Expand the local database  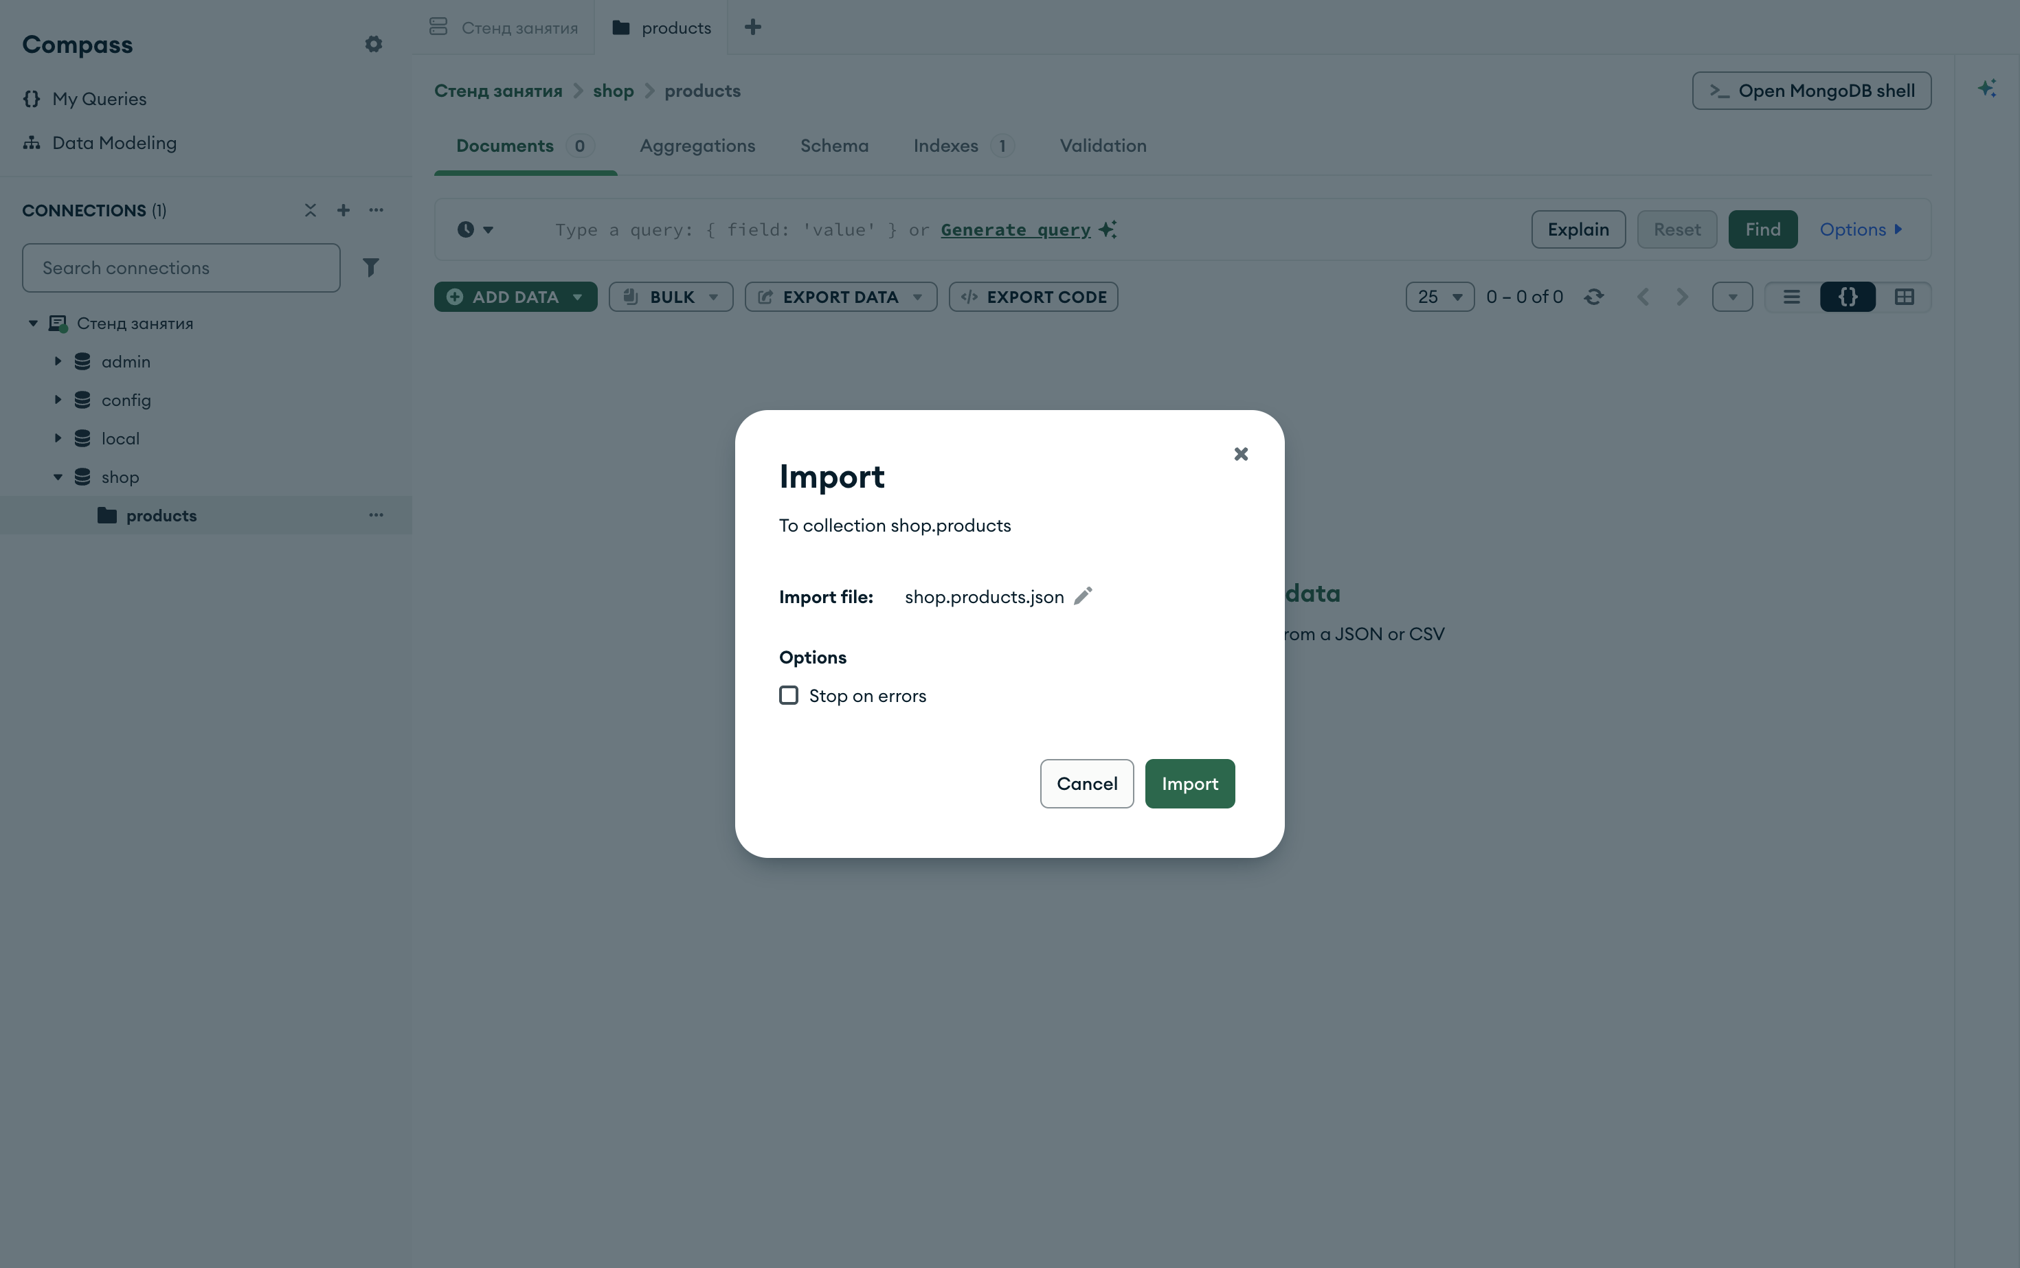[58, 439]
